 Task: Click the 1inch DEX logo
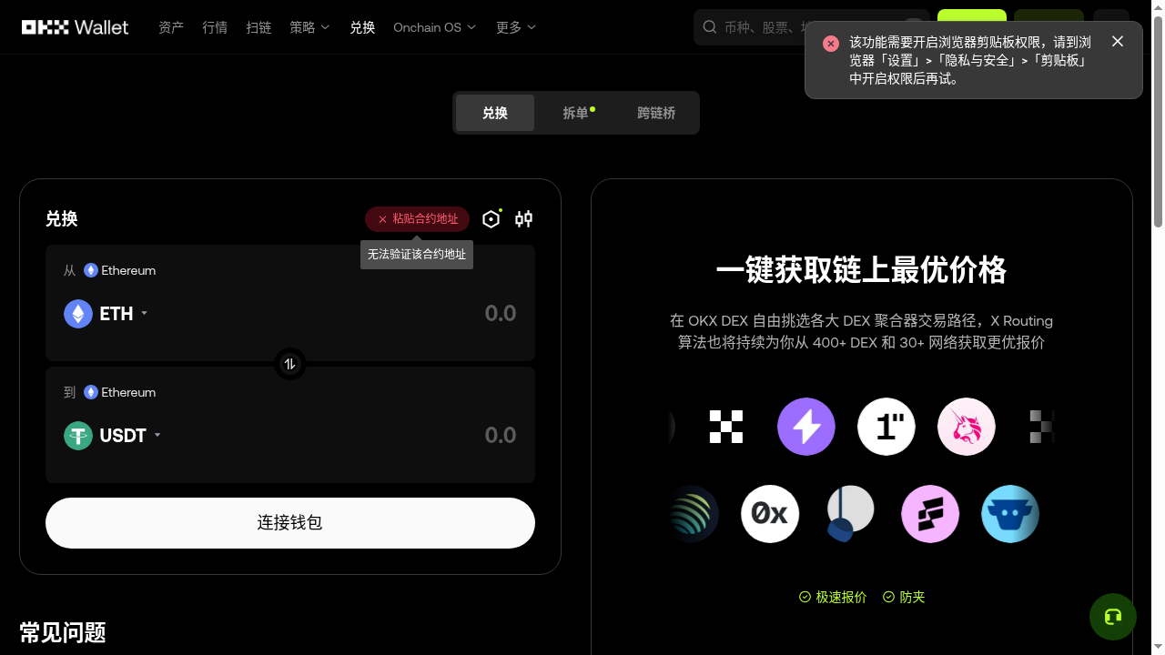pos(886,427)
